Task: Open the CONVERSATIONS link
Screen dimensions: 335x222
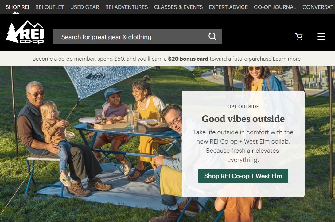Action: 318,7
